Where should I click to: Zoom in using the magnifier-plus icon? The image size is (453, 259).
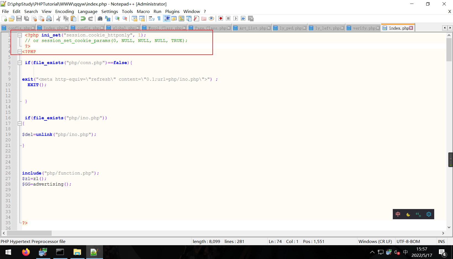117,18
